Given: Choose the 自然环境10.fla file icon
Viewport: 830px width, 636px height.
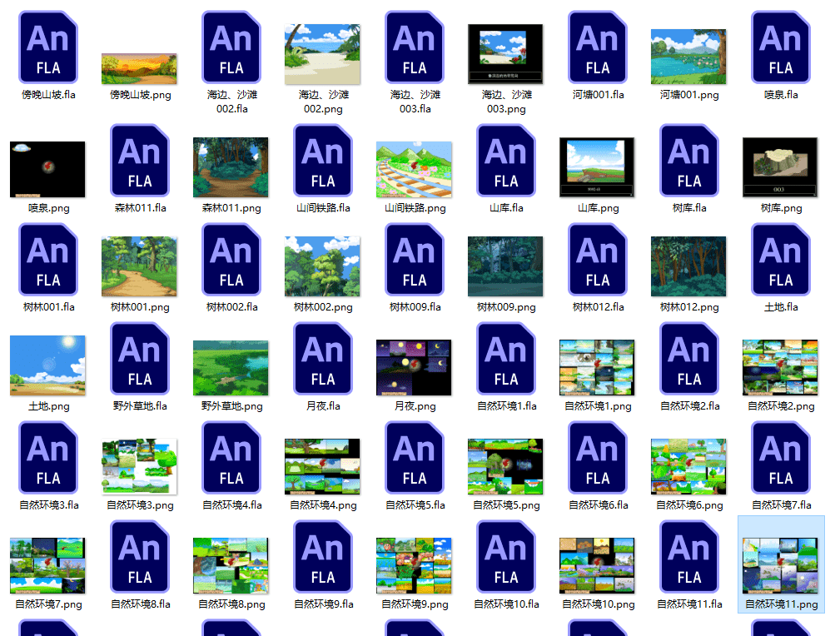Looking at the screenshot, I should coord(506,557).
